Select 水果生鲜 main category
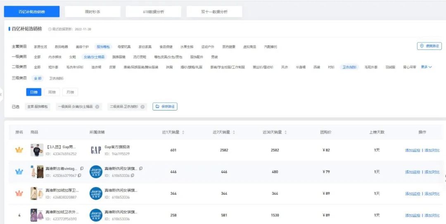The height and width of the screenshot is (224, 446). pos(187,47)
